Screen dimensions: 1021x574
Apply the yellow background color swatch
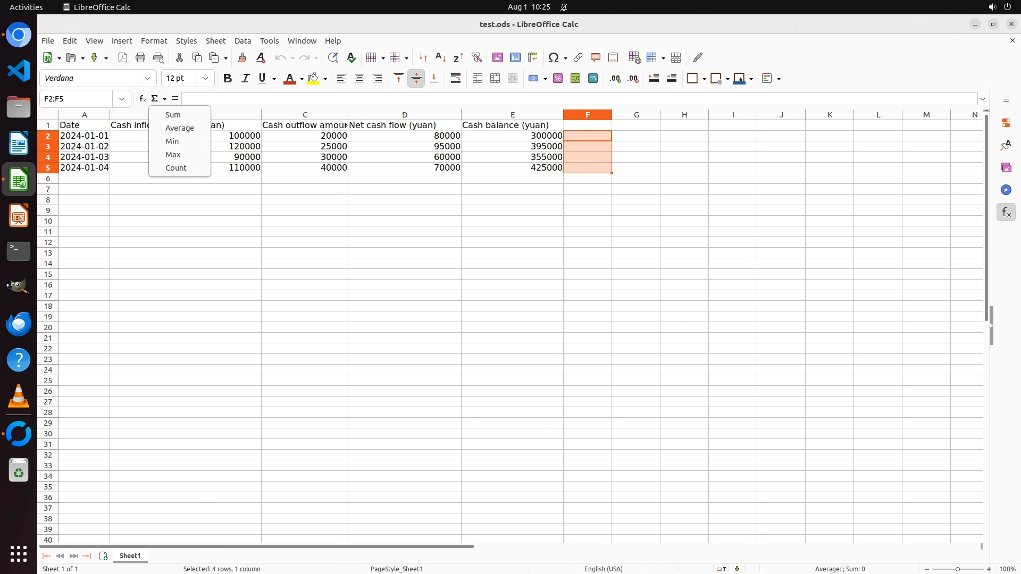[313, 79]
